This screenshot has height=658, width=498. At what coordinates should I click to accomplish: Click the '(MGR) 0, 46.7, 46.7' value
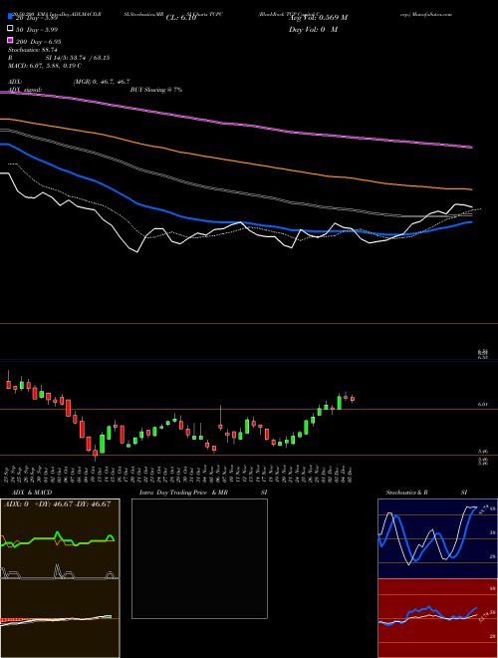pos(102,82)
